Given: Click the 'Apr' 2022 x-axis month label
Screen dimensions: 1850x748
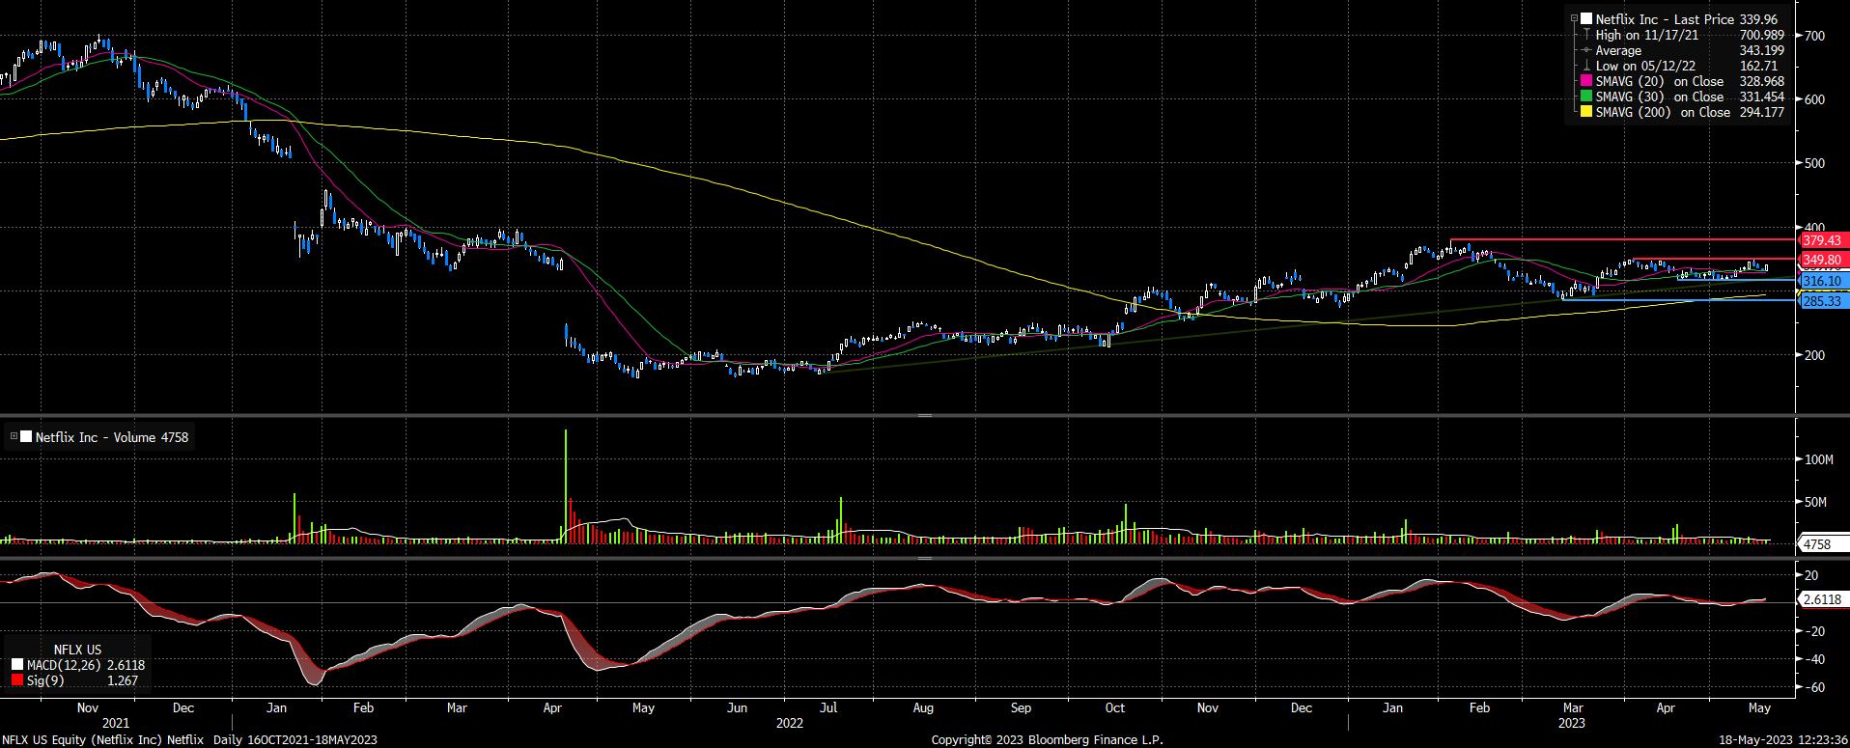Looking at the screenshot, I should [553, 707].
